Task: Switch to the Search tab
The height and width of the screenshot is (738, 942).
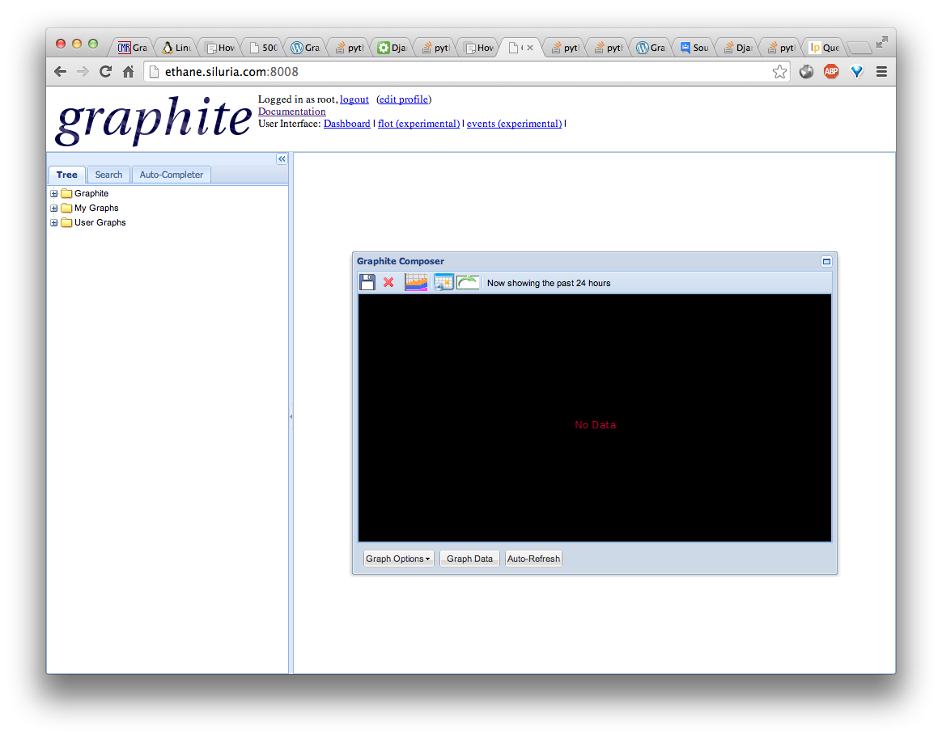Action: 108,175
